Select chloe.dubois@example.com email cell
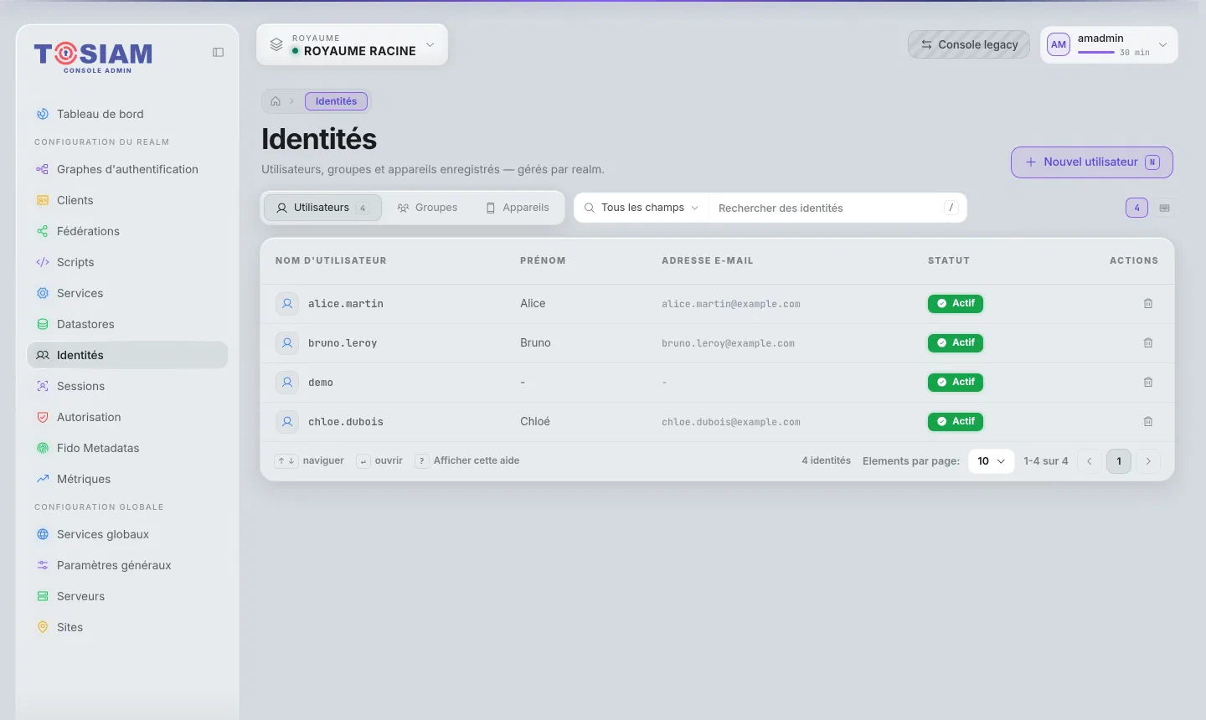The image size is (1206, 720). 731,422
